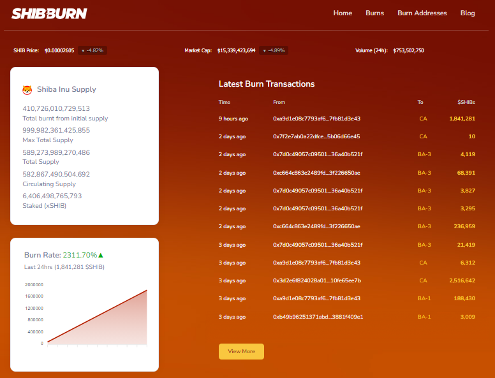Open the Burns page
The height and width of the screenshot is (378, 495).
(x=374, y=13)
